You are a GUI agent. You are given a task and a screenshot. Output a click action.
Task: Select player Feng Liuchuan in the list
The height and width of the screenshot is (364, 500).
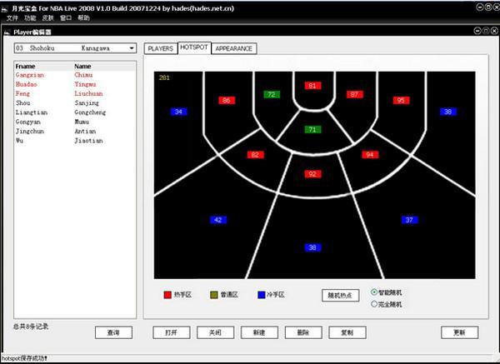pos(75,93)
